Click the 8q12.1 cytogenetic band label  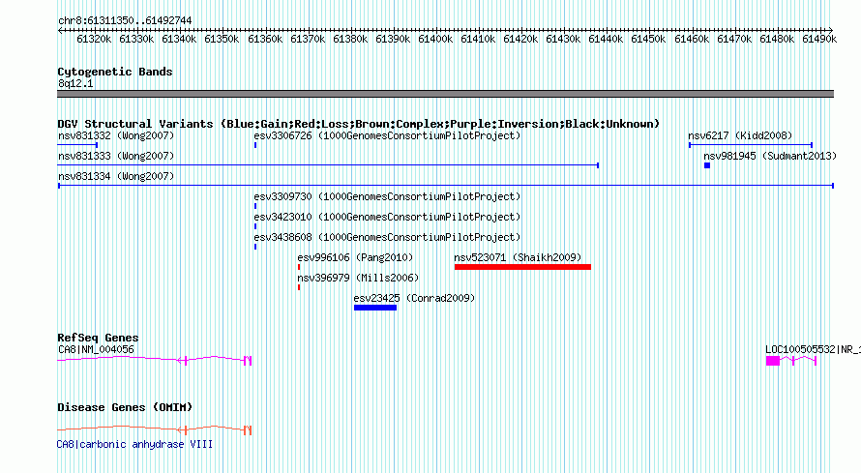75,83
